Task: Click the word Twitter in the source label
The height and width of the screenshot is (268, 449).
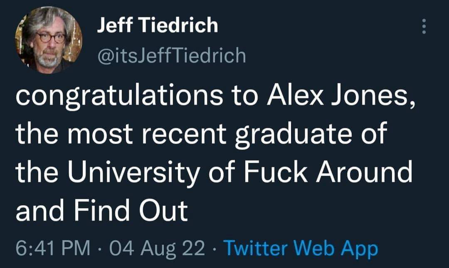Action: (255, 248)
